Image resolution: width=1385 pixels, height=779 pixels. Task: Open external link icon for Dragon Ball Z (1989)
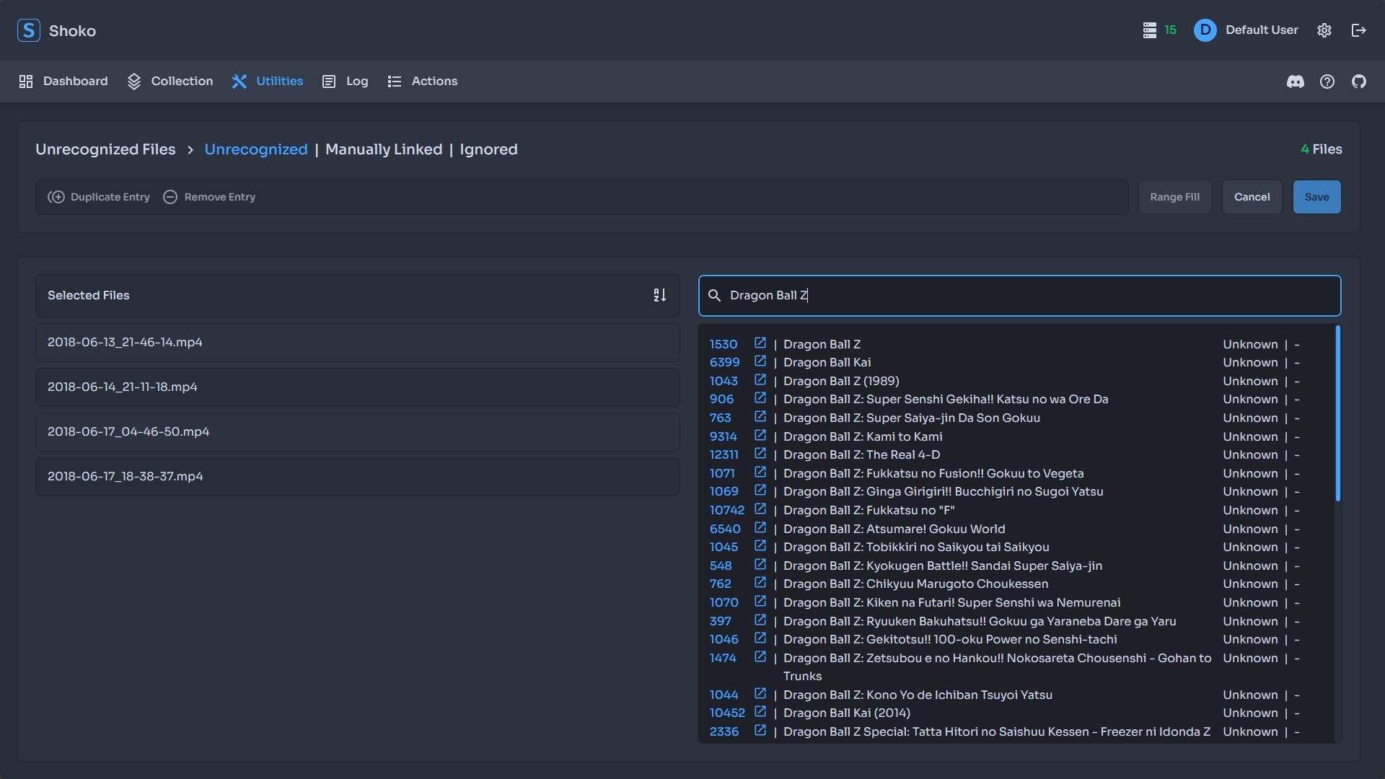click(760, 379)
